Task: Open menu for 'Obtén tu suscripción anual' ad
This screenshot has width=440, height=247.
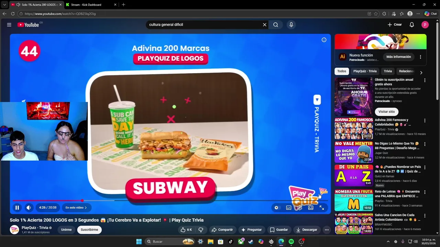Action: (x=425, y=80)
